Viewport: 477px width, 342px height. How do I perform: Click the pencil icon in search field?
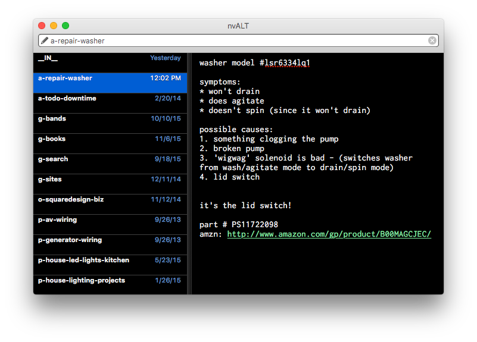(44, 41)
